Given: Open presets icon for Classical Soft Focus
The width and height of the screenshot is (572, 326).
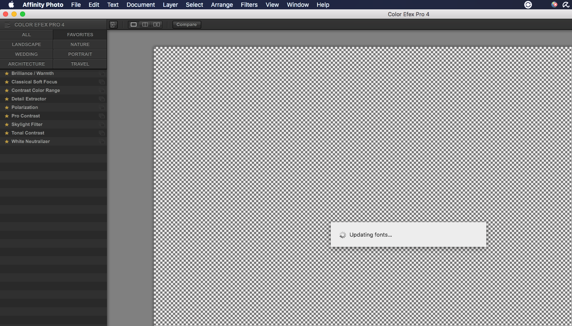Looking at the screenshot, I should pos(102,82).
